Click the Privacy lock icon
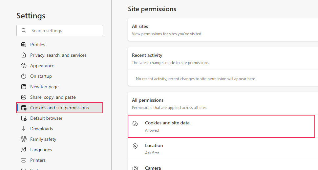This screenshot has width=318, height=170. (24, 55)
